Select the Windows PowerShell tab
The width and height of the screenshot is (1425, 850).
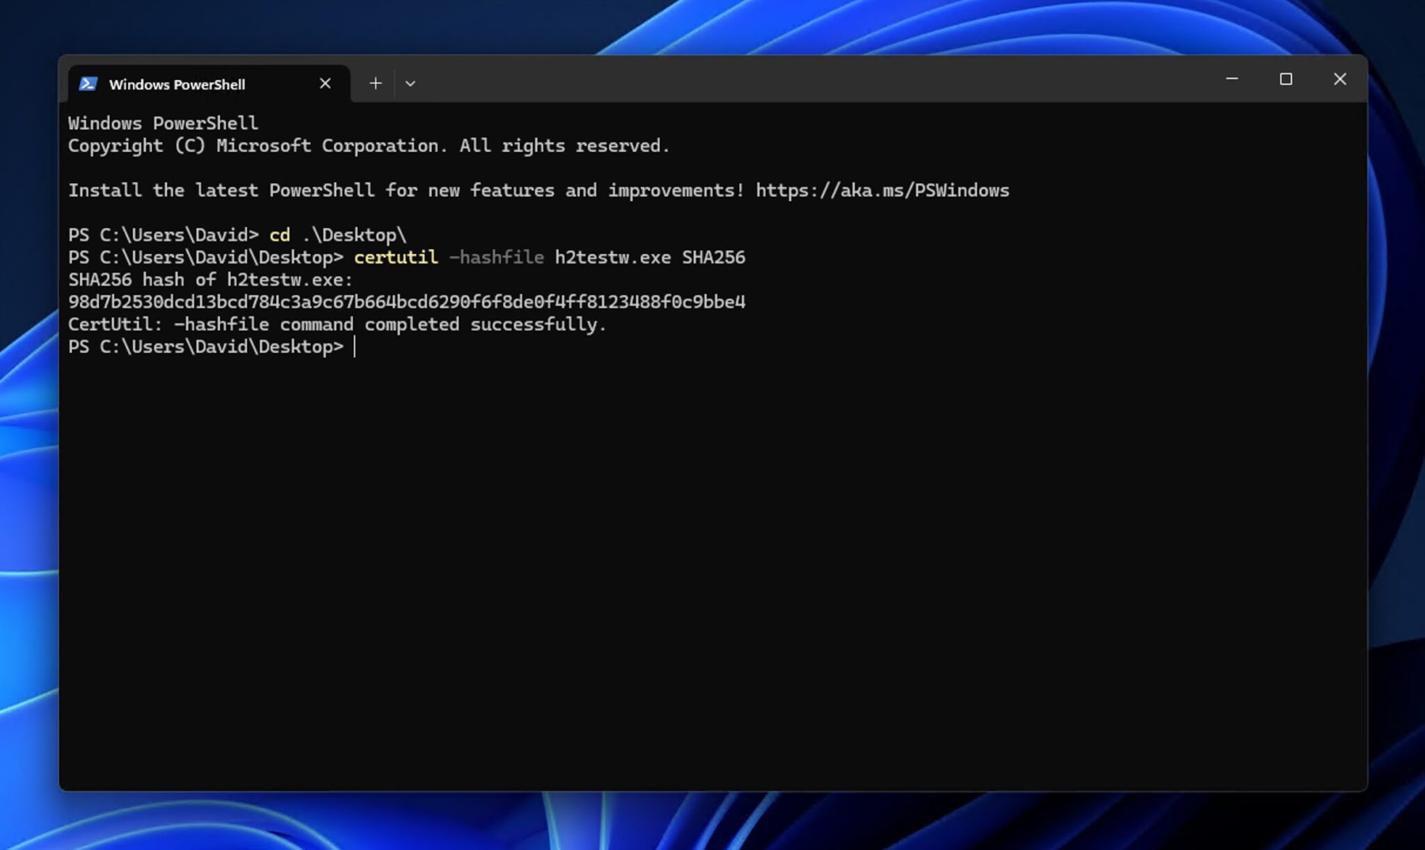tap(177, 84)
